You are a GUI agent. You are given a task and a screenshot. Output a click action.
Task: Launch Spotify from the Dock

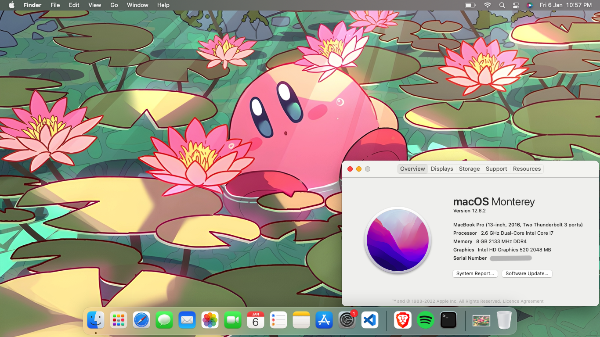pyautogui.click(x=426, y=320)
